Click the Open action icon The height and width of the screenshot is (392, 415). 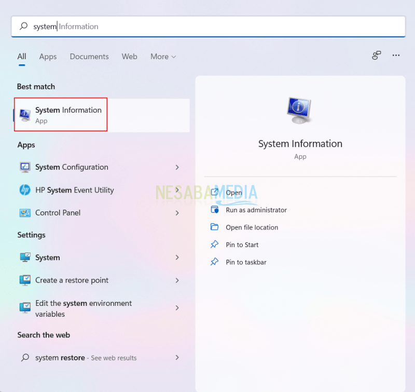point(214,192)
